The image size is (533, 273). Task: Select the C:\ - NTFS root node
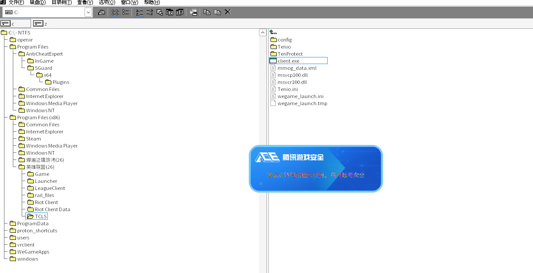coord(15,33)
